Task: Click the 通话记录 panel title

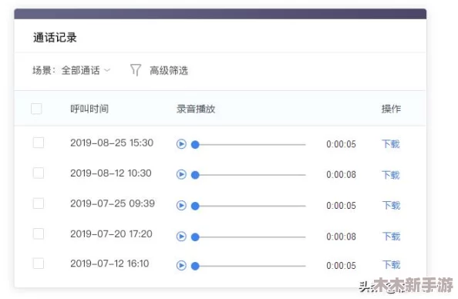Action: pyautogui.click(x=55, y=37)
